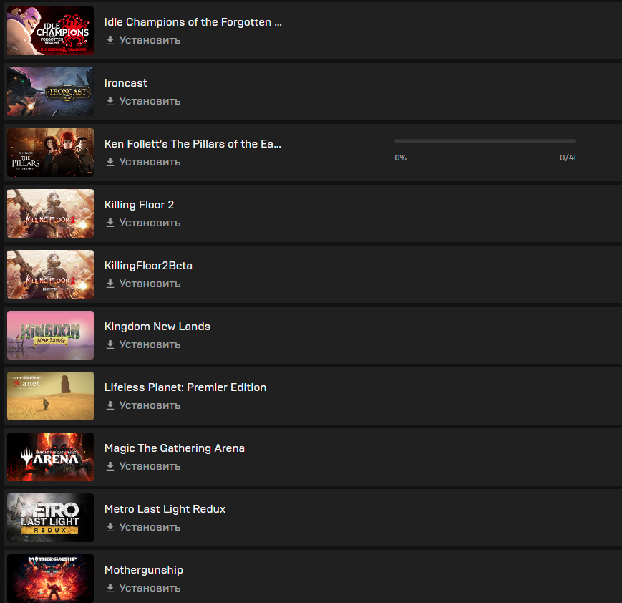Click the download icon under Ironcast
This screenshot has height=603, width=622.
(110, 101)
